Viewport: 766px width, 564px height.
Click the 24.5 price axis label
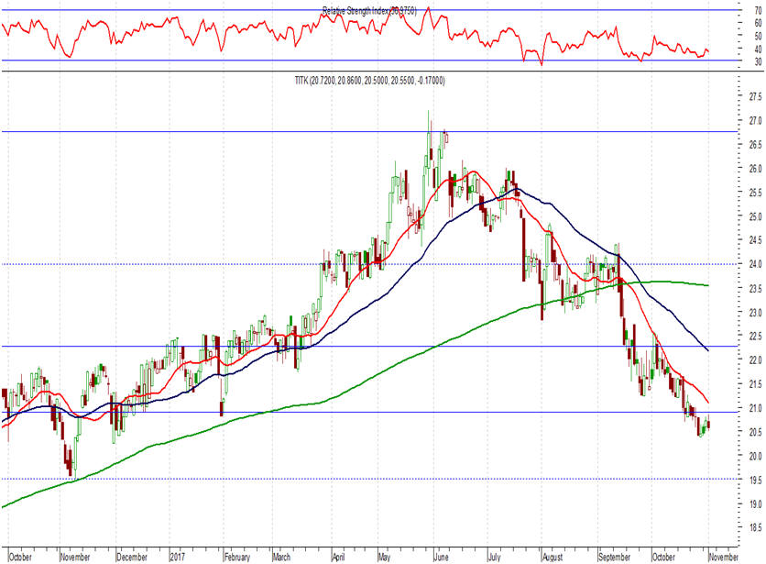pos(755,240)
